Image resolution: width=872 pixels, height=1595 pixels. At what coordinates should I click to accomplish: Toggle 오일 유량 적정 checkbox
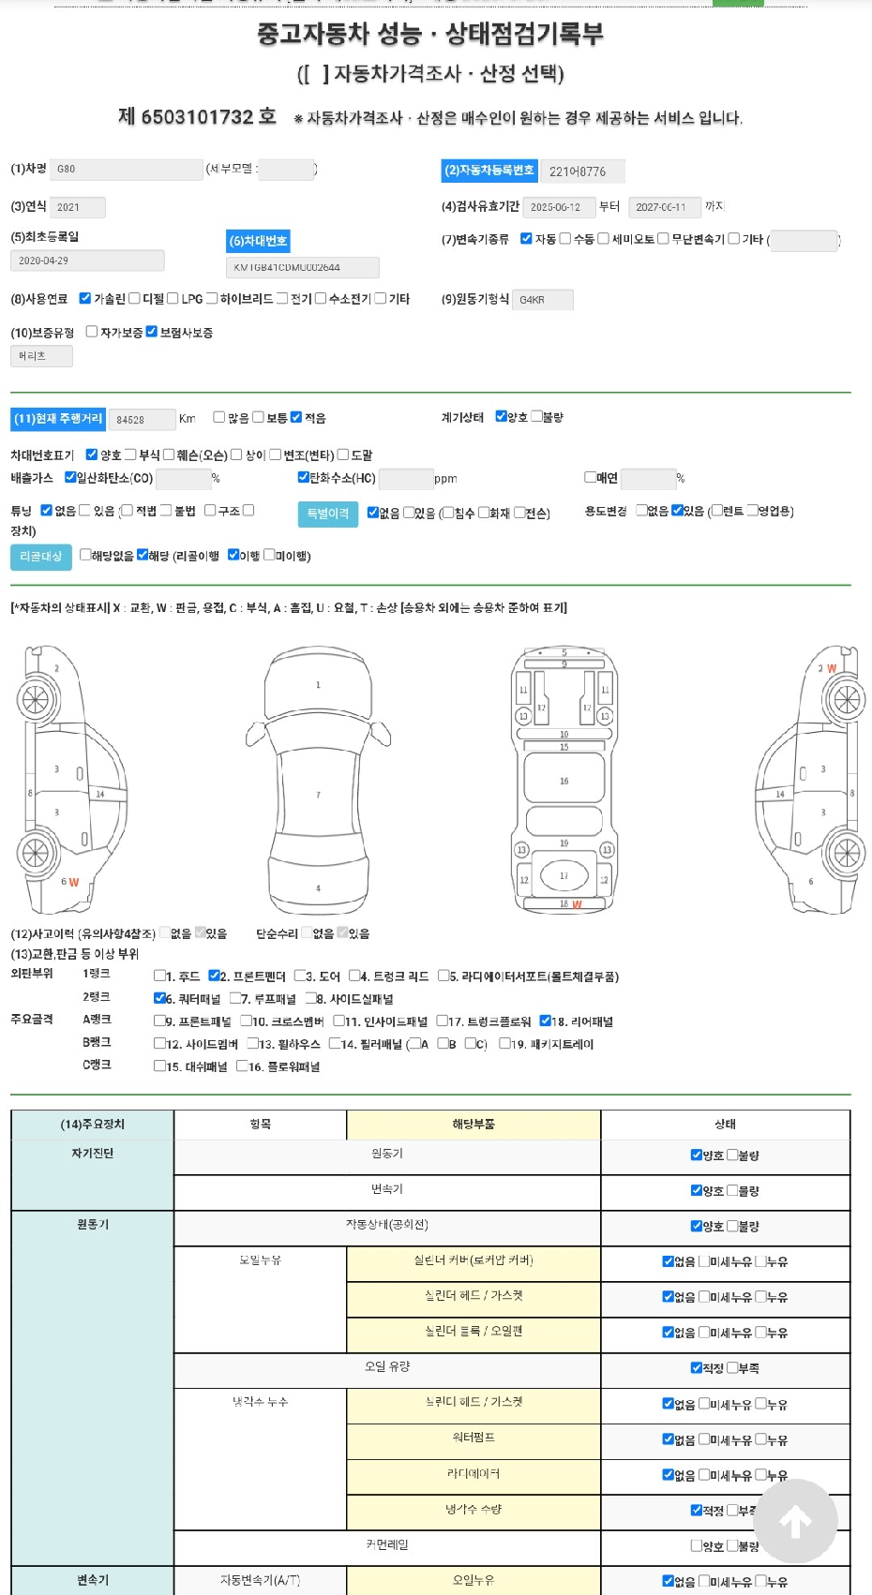coord(697,1368)
